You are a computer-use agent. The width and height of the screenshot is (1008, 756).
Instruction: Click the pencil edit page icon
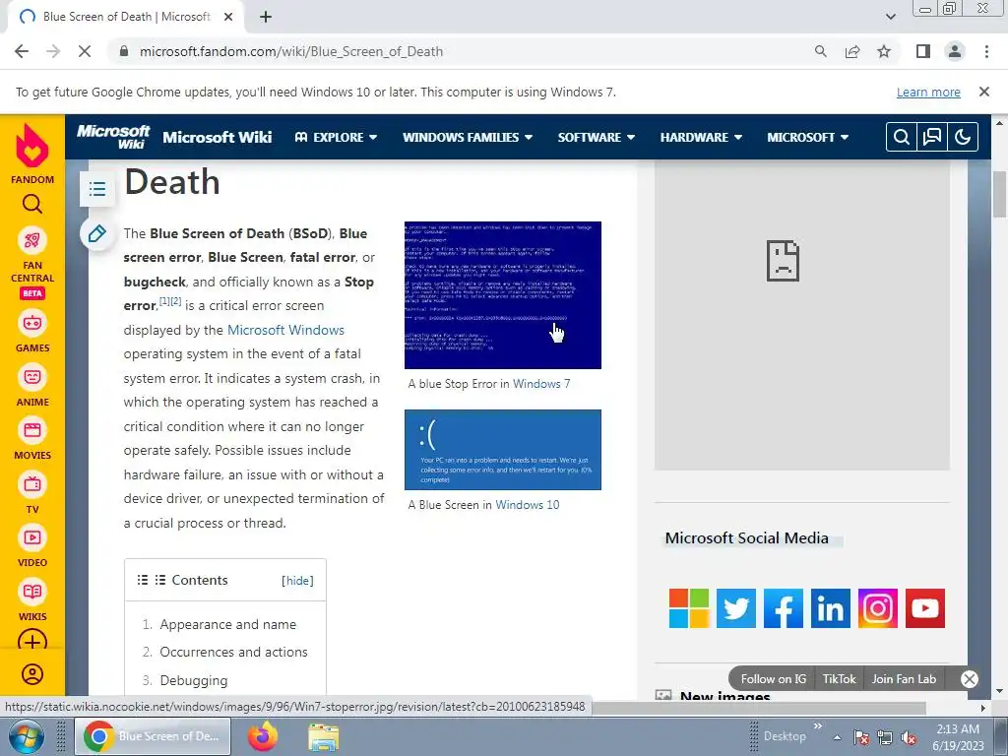pos(97,233)
